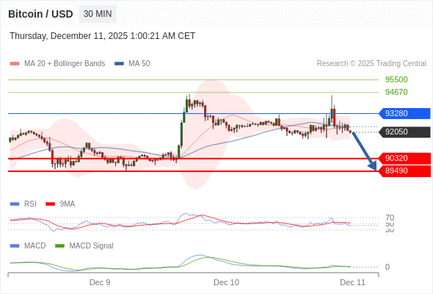The image size is (433, 294).
Task: Click the Research © 2025 Trading Central credit
Action: click(371, 64)
